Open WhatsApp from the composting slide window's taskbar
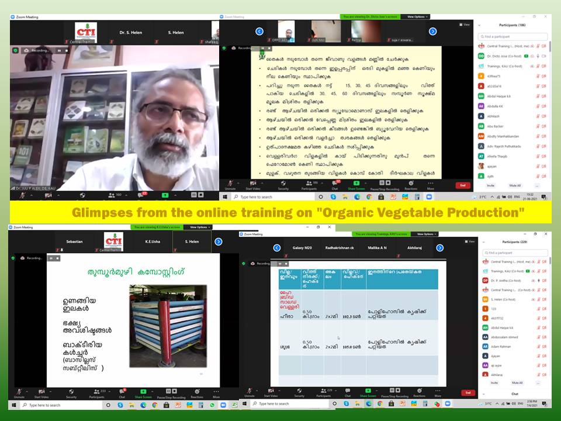561x421 pixels. pyautogui.click(x=212, y=405)
